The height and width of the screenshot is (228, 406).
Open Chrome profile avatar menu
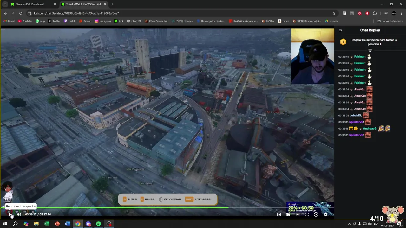394,13
